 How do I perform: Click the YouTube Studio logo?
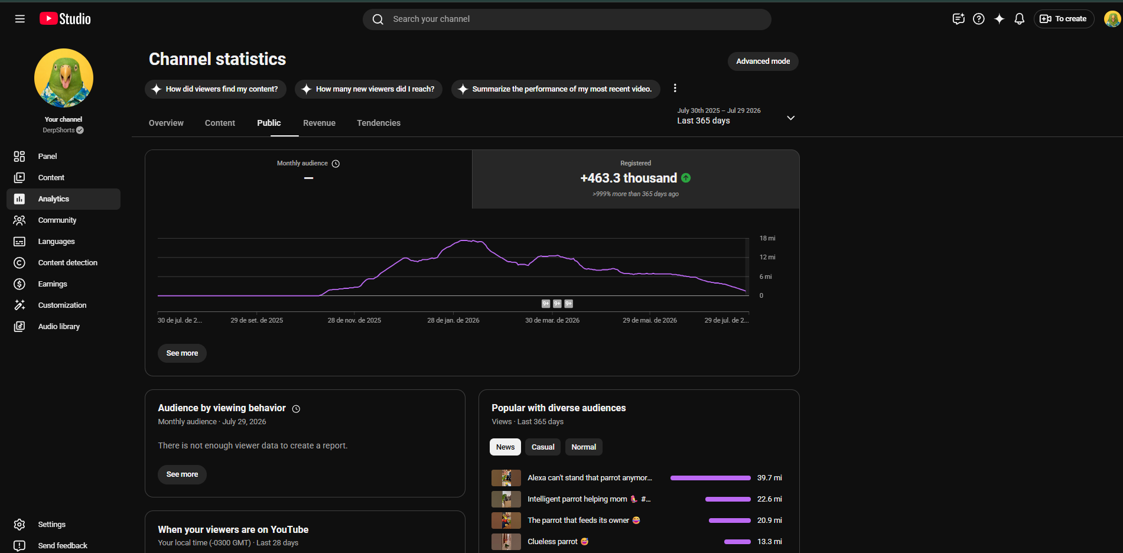(65, 19)
